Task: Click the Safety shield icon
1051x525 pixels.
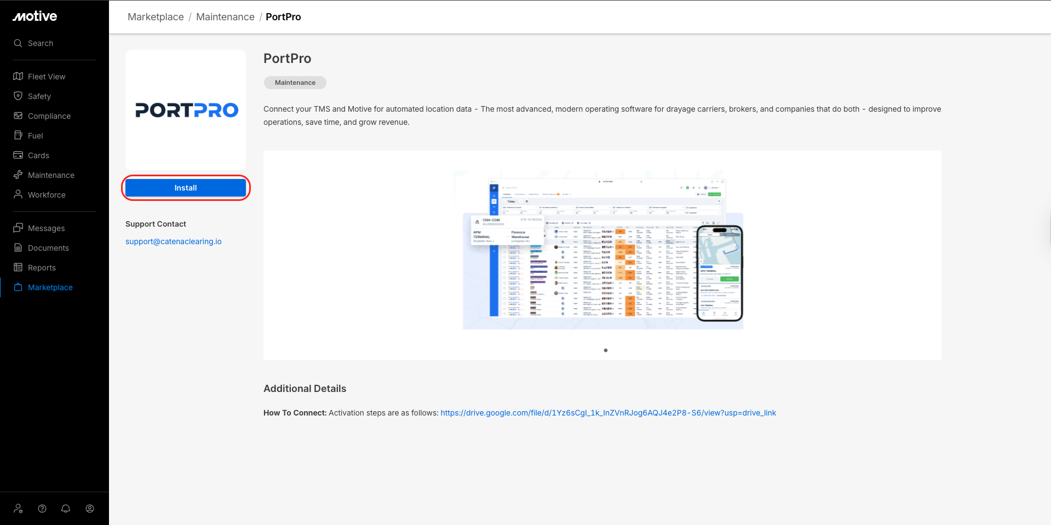Action: [x=18, y=96]
